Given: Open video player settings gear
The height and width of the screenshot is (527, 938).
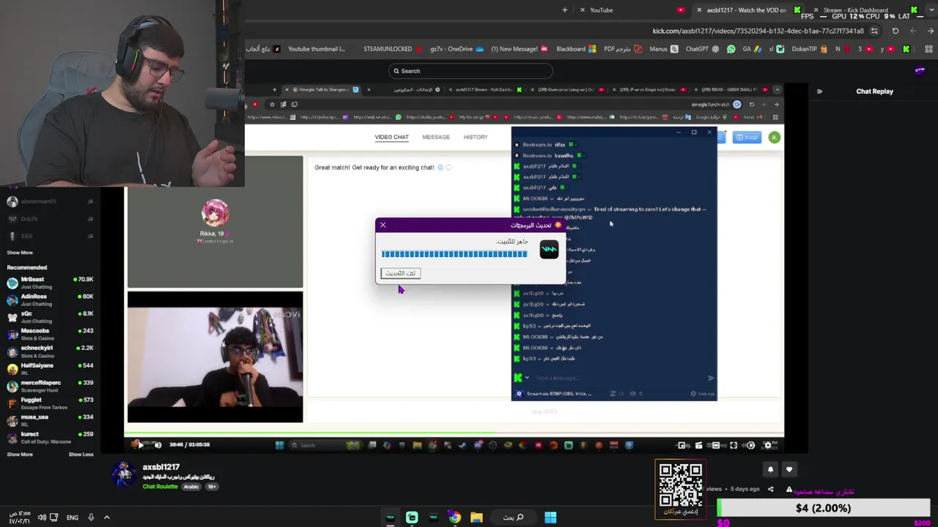Looking at the screenshot, I should tap(768, 445).
